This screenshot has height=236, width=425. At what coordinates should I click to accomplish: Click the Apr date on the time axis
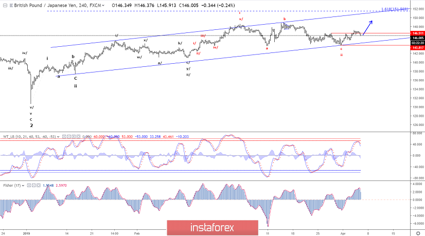pyautogui.click(x=343, y=233)
